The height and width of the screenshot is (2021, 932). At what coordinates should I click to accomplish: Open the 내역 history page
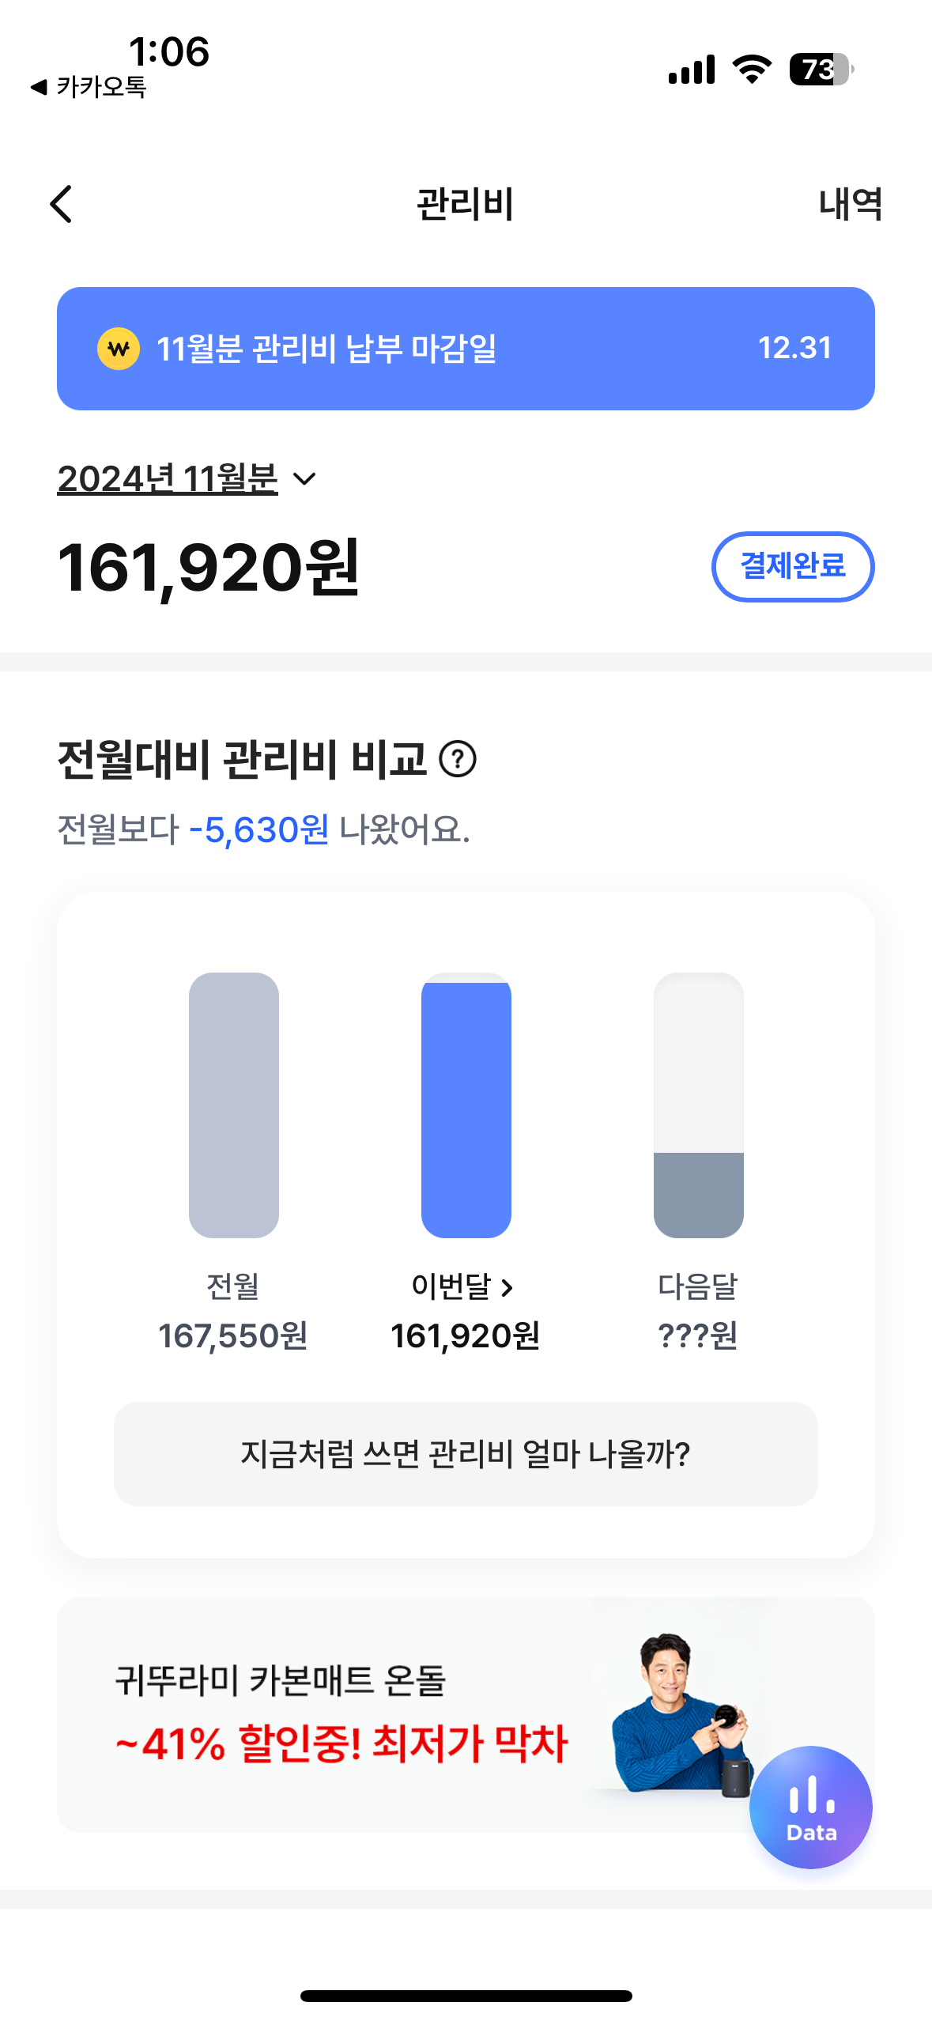point(850,205)
